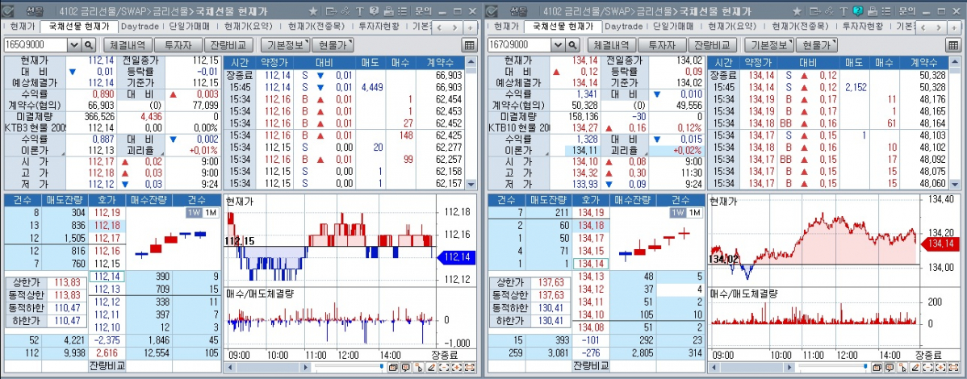
Task: Click 투자자 button in right window
Action: [662, 45]
